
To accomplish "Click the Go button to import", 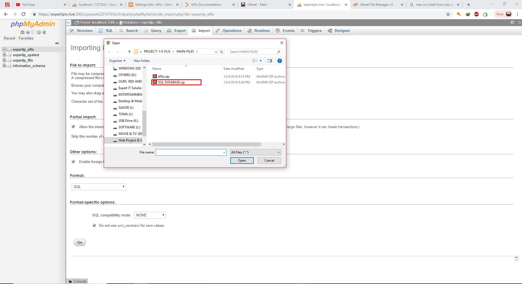I will [x=80, y=242].
